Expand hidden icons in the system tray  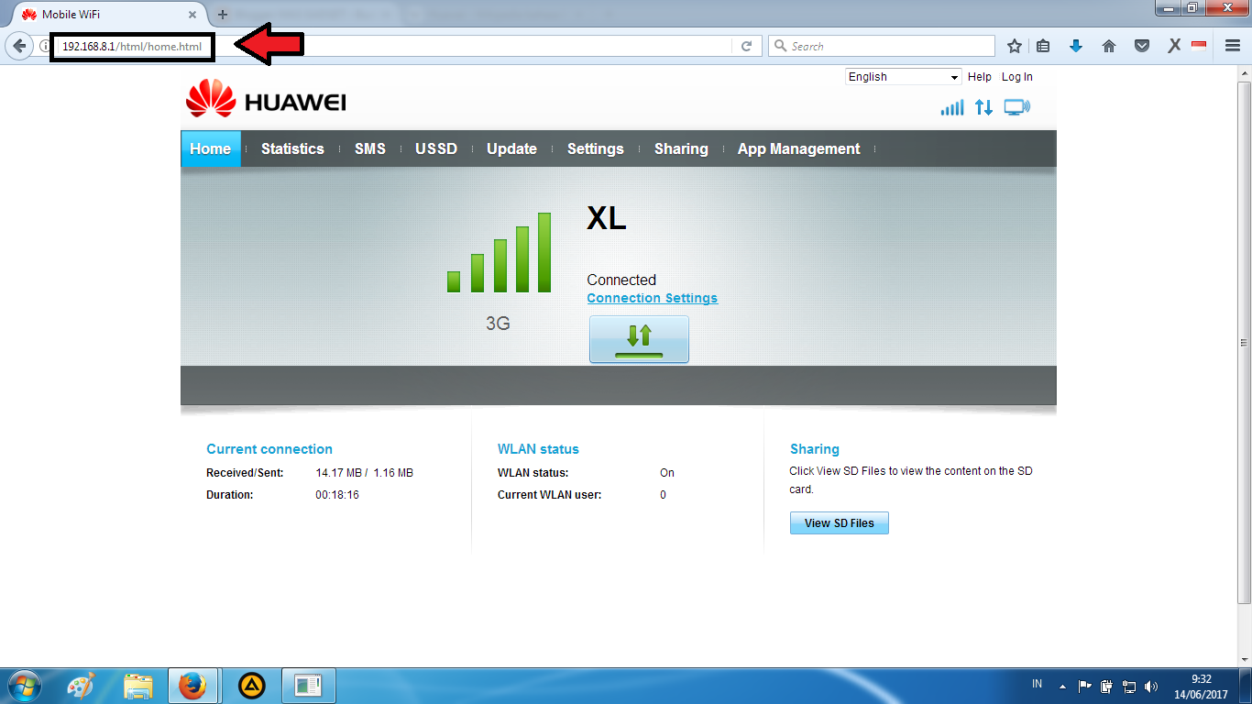coord(1061,685)
